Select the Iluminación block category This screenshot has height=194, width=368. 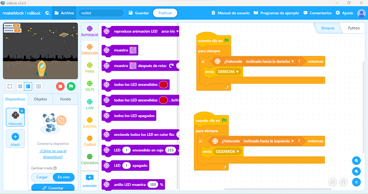pyautogui.click(x=90, y=31)
